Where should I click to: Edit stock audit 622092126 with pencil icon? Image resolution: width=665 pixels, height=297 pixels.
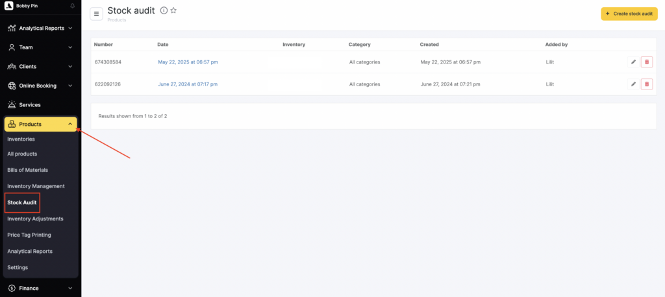tap(633, 84)
